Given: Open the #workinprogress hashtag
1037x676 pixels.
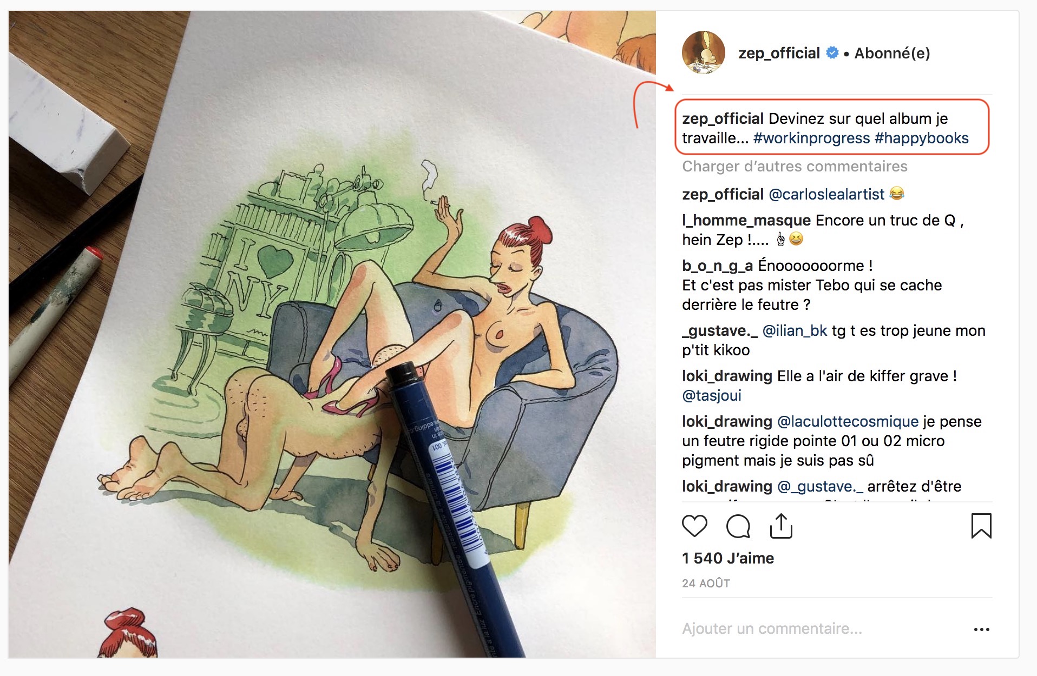Looking at the screenshot, I should pos(811,138).
